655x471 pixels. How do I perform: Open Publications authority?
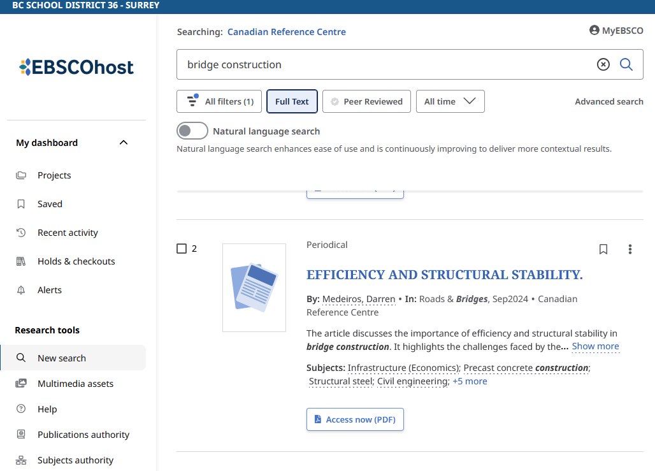pyautogui.click(x=83, y=434)
